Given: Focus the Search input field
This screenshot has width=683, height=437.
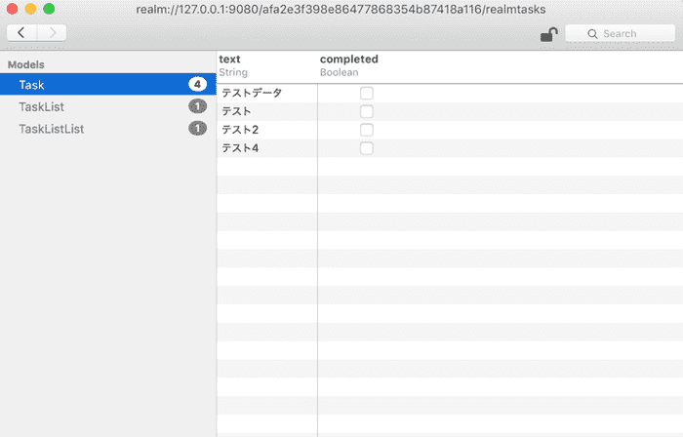Looking at the screenshot, I should click(x=624, y=34).
